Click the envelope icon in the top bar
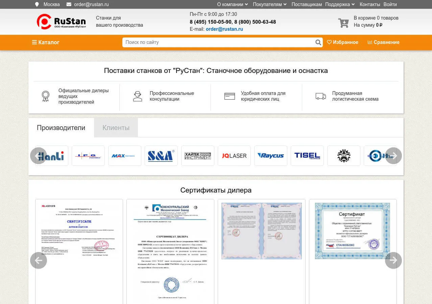The image size is (432, 304). (x=69, y=4)
